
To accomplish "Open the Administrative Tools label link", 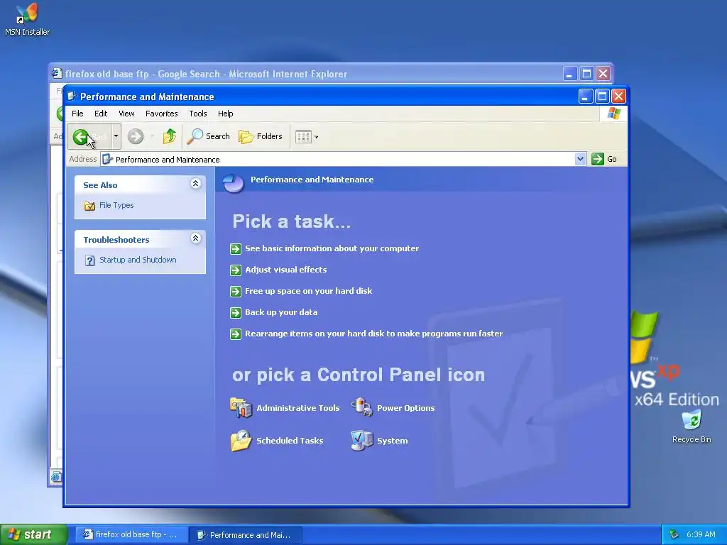I will pyautogui.click(x=297, y=408).
